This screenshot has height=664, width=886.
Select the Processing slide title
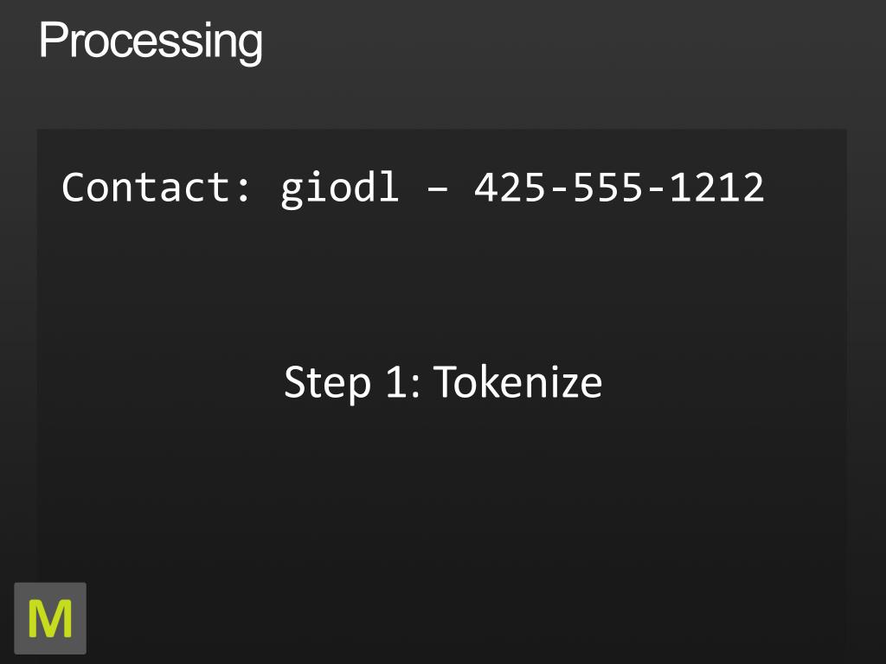[151, 41]
